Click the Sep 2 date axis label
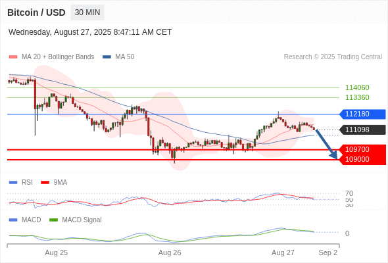This screenshot has width=388, height=263. coord(328,252)
